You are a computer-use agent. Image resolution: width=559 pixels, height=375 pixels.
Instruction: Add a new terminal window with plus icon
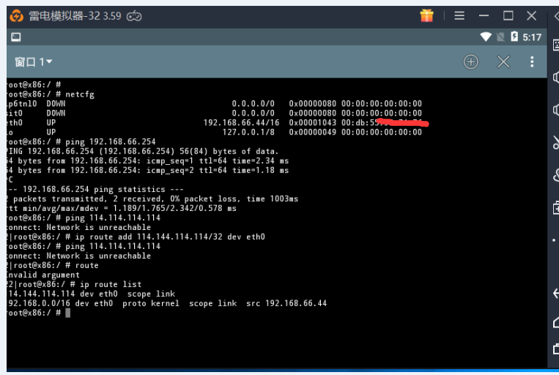point(470,62)
